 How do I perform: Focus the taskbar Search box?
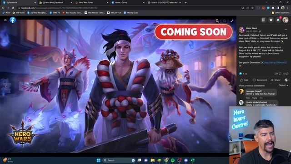pos(119,160)
